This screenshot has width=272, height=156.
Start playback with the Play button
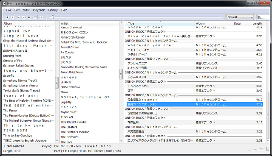18,17
